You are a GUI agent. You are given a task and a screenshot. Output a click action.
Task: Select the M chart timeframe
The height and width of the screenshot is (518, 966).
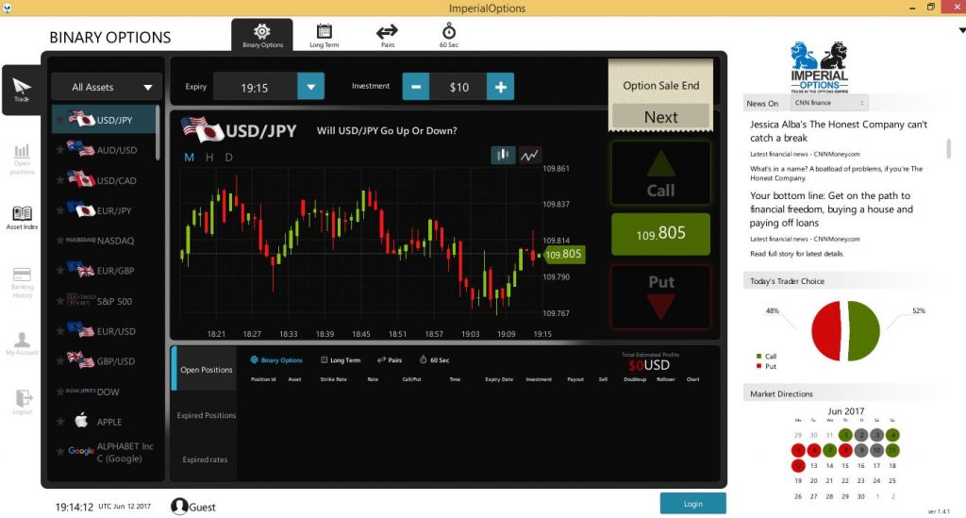[x=189, y=158]
